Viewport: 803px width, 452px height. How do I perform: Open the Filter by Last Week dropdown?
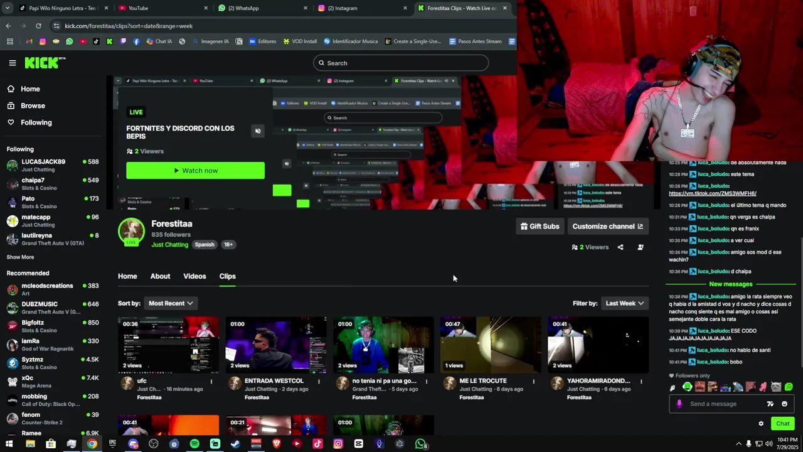tap(624, 303)
